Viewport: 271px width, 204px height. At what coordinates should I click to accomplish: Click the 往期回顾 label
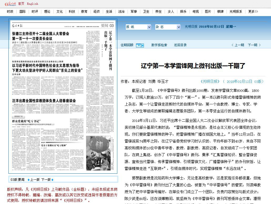(x=127, y=45)
